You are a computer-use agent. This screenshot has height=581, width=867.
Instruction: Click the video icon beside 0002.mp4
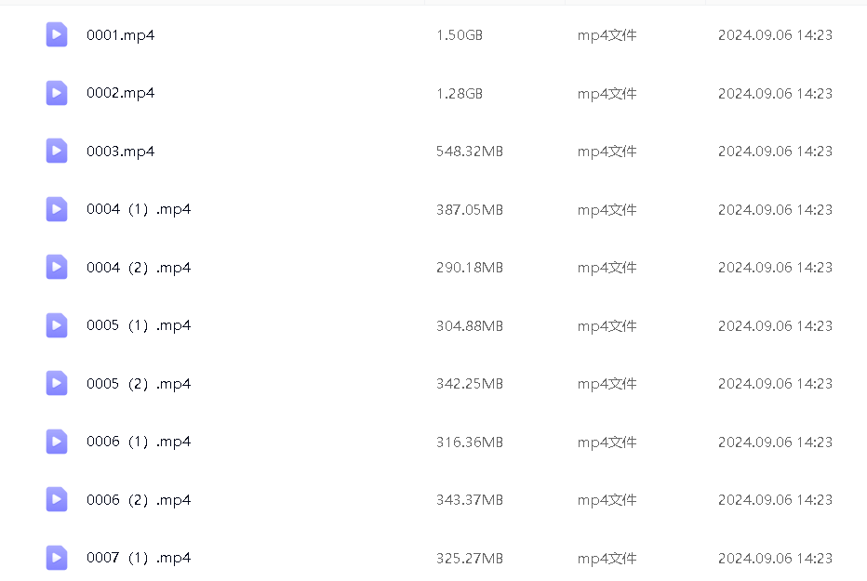(x=57, y=93)
